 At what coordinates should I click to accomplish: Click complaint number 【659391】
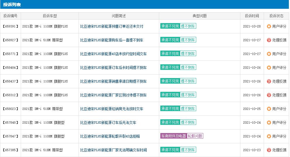(10, 26)
